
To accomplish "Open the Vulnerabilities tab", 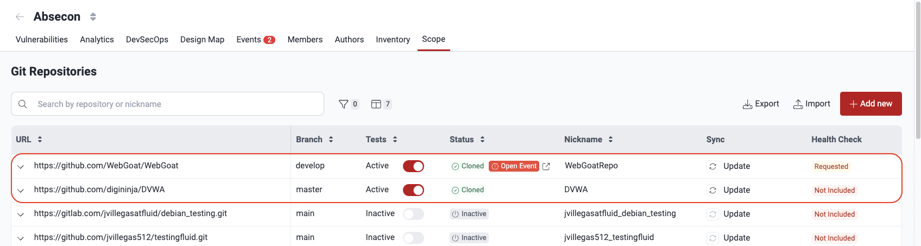I will tap(42, 40).
